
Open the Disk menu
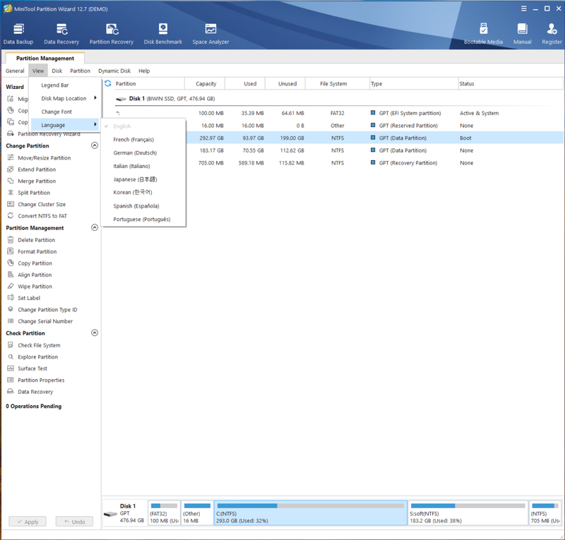(57, 71)
